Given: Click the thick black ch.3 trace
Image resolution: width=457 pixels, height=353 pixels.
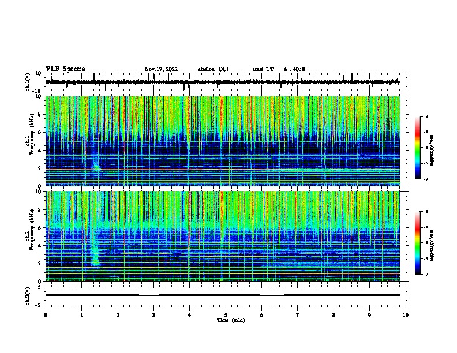Looking at the screenshot, I should coord(223,295).
